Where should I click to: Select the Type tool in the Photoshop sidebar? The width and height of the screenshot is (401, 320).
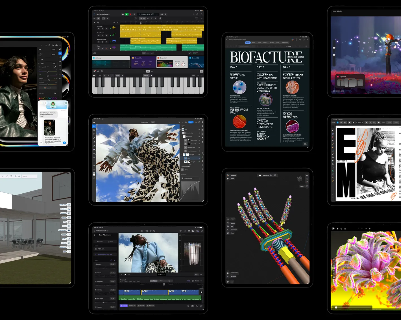pyautogui.click(x=94, y=161)
